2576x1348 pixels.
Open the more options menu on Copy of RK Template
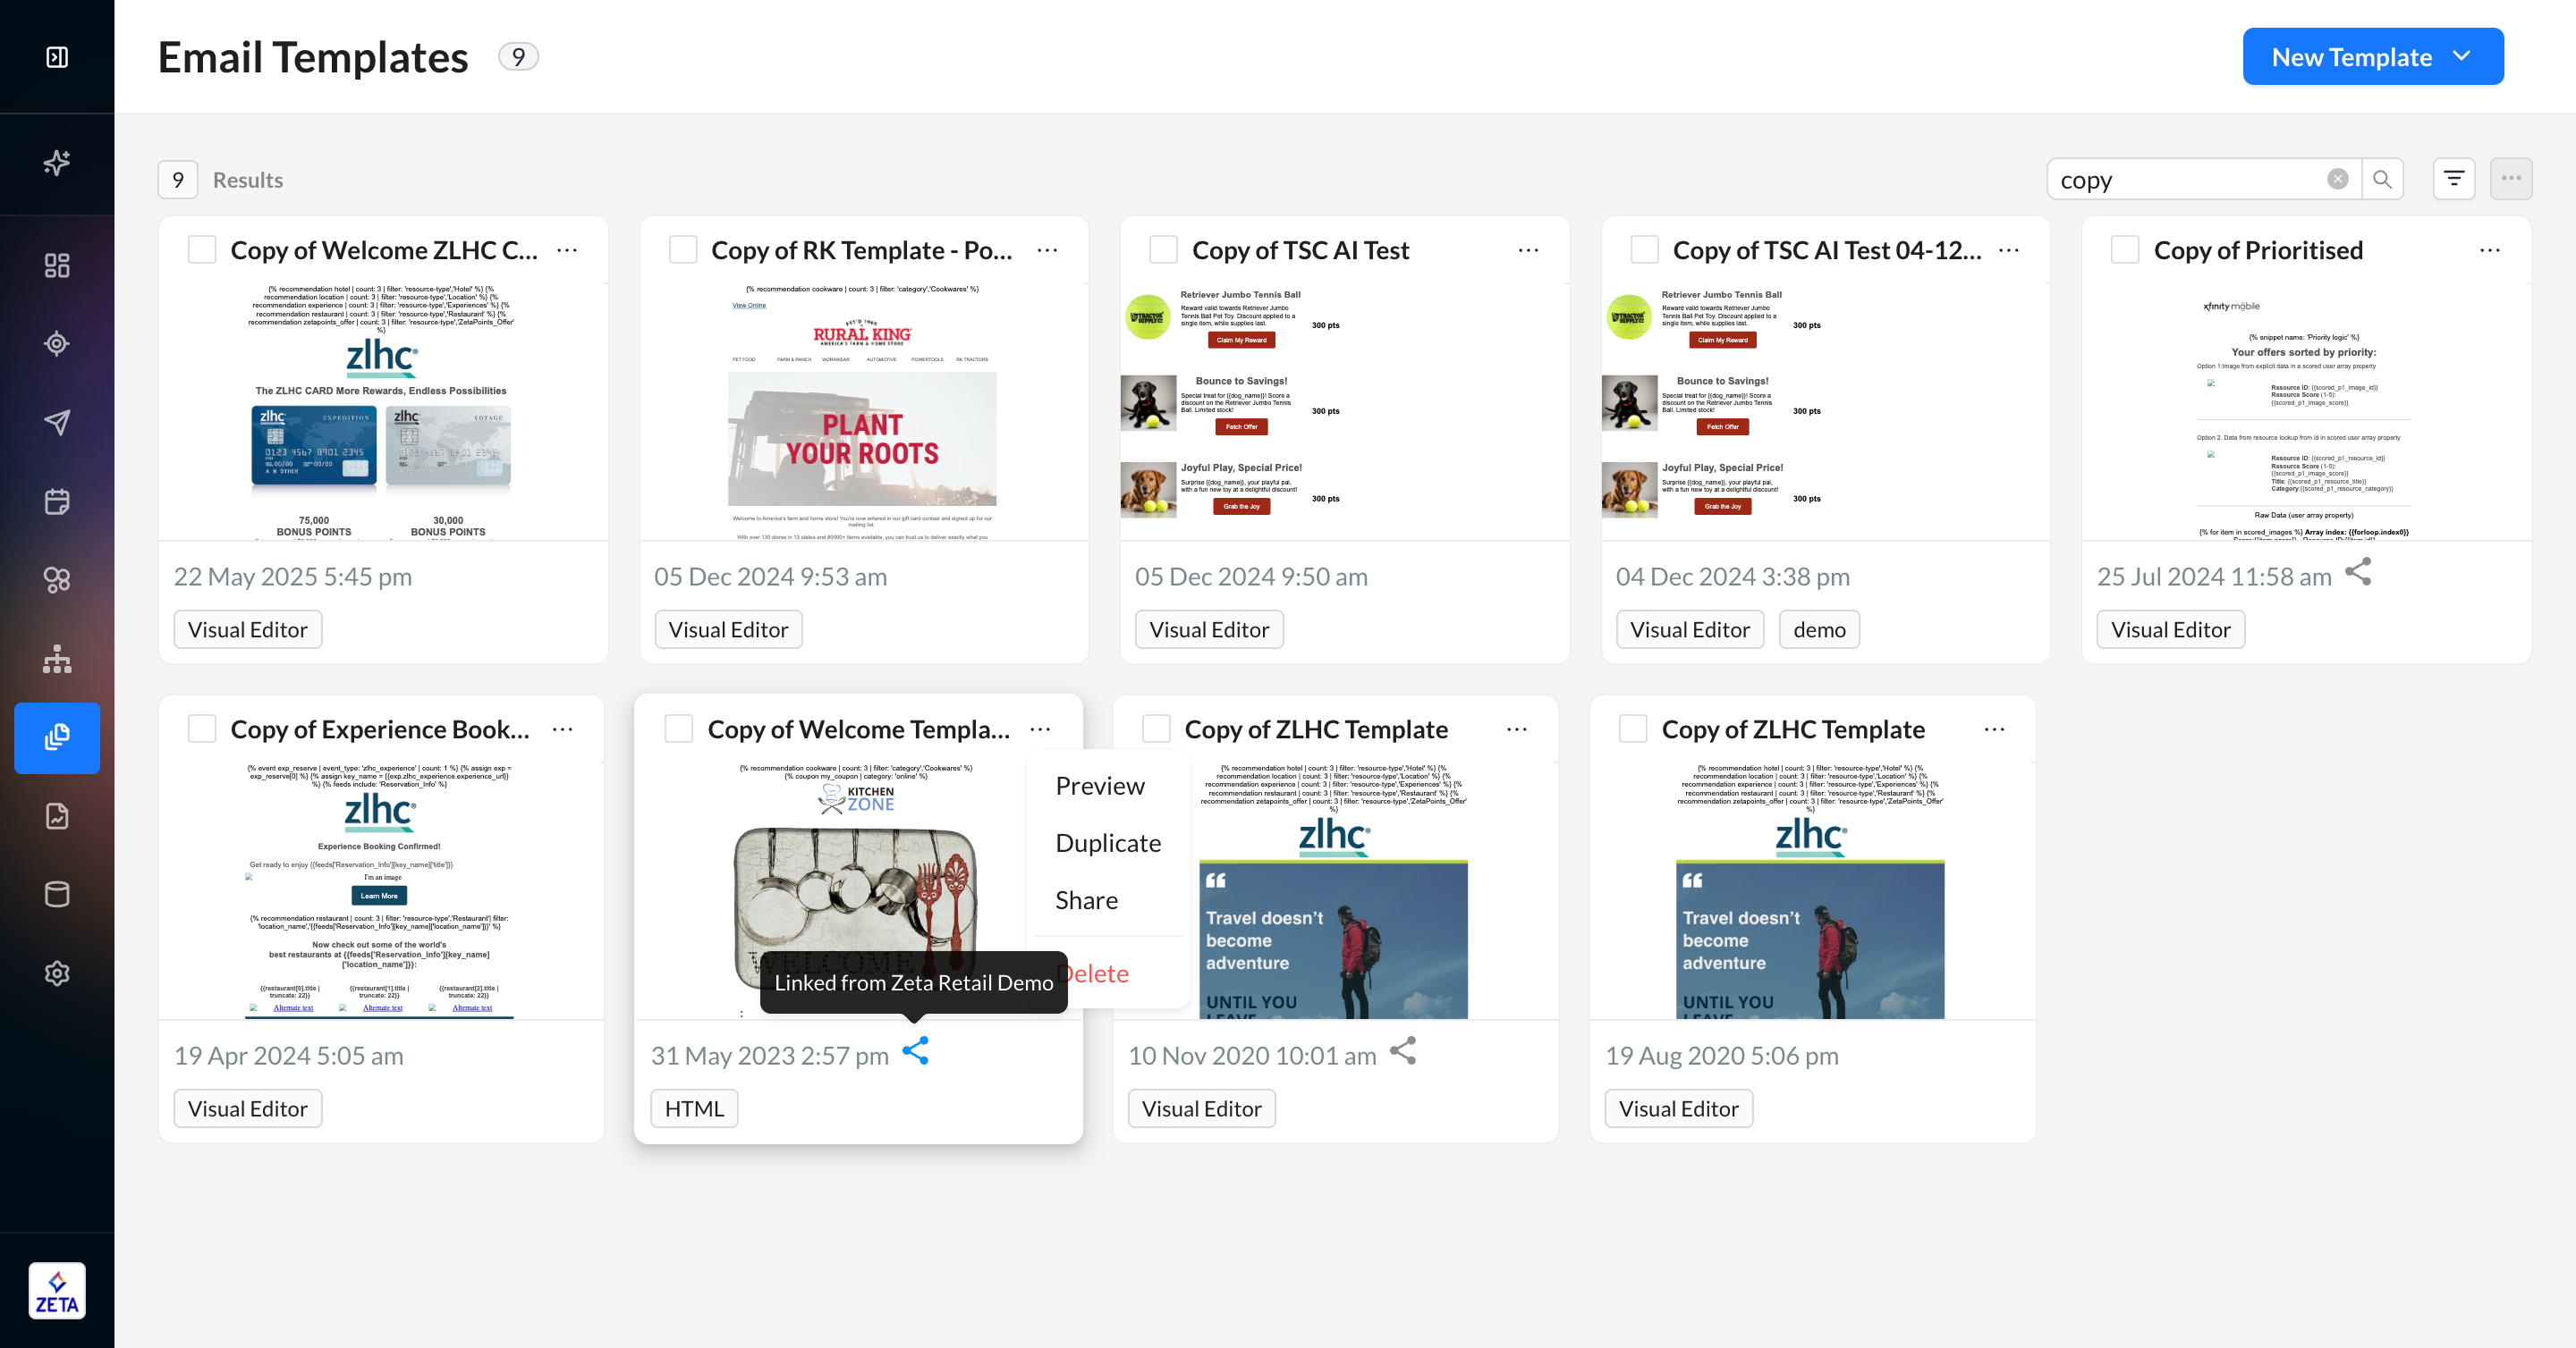1047,249
